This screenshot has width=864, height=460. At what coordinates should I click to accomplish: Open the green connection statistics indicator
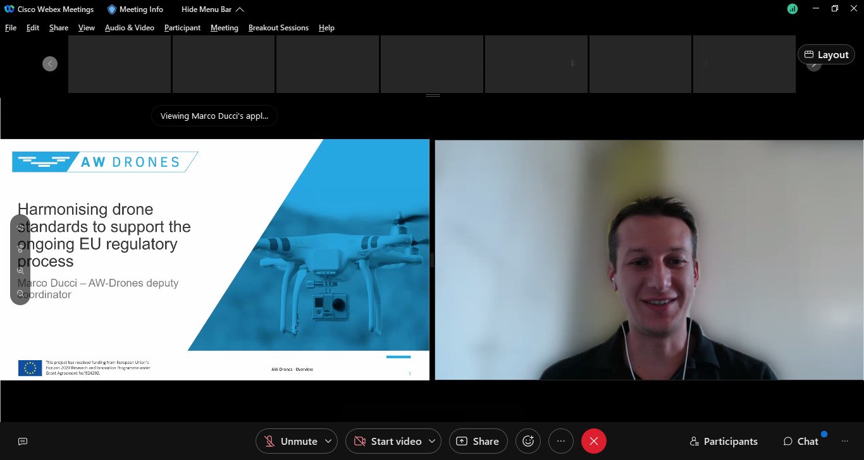793,9
